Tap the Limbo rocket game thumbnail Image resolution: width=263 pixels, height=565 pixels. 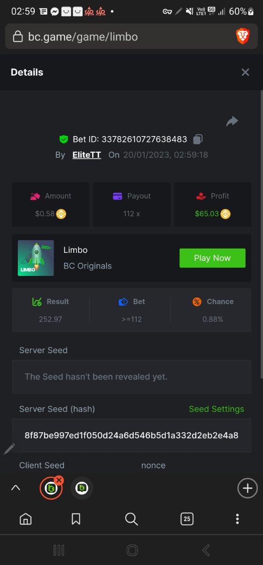pyautogui.click(x=36, y=258)
